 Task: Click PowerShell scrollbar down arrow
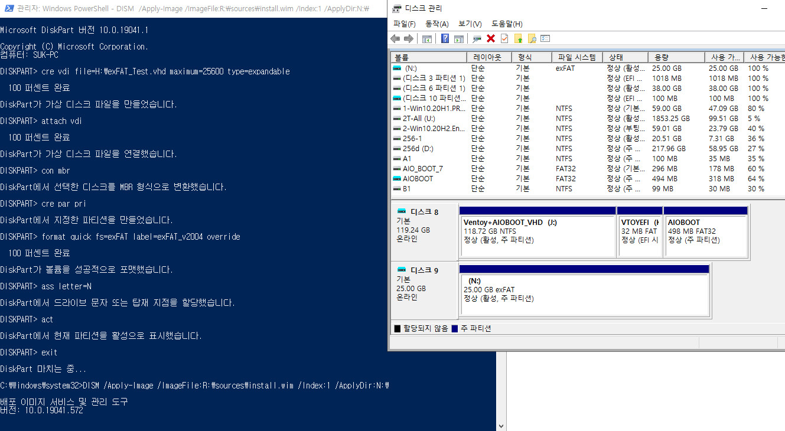pyautogui.click(x=501, y=426)
